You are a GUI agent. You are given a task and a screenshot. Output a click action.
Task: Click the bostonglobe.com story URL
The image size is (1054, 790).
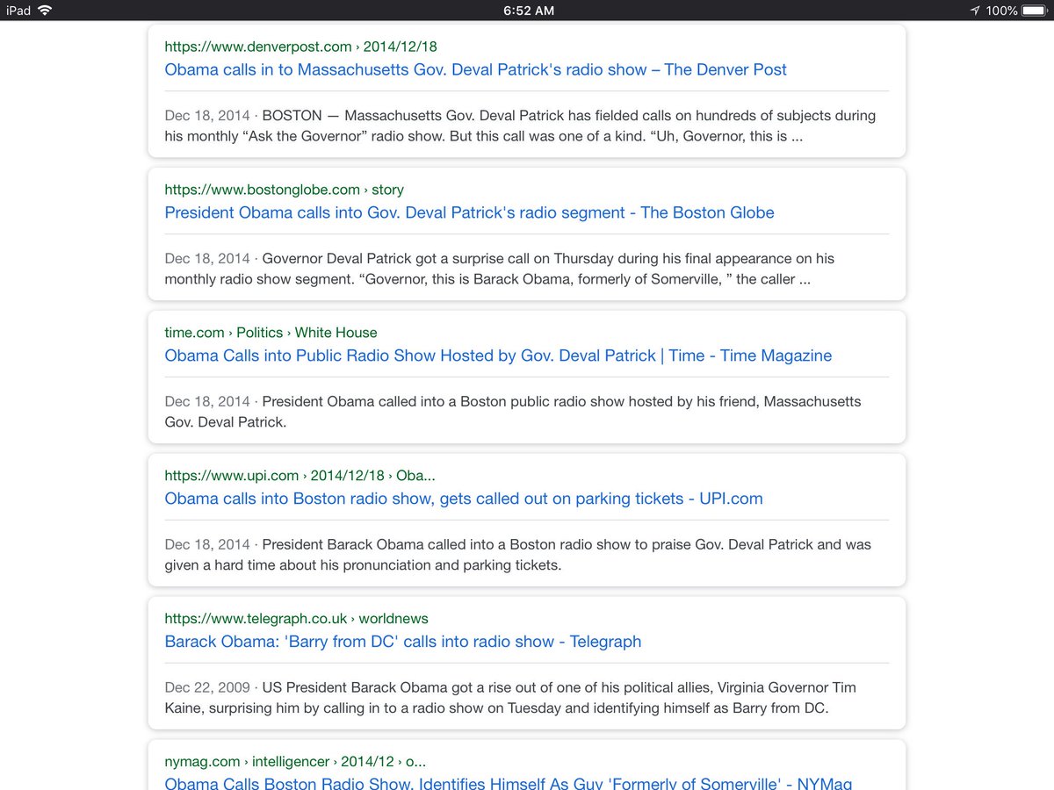pyautogui.click(x=284, y=190)
